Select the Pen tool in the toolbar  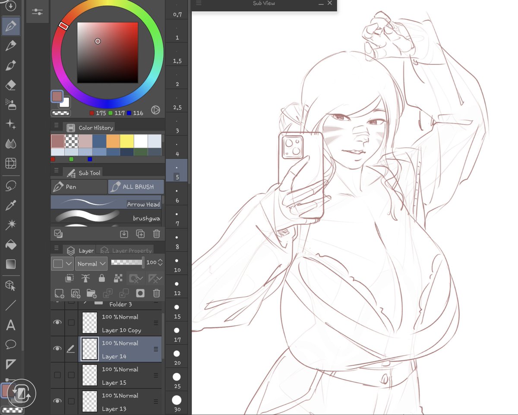(10, 26)
